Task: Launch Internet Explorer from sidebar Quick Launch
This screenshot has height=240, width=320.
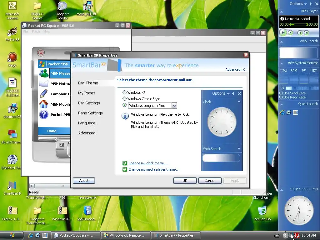Action: click(x=282, y=112)
